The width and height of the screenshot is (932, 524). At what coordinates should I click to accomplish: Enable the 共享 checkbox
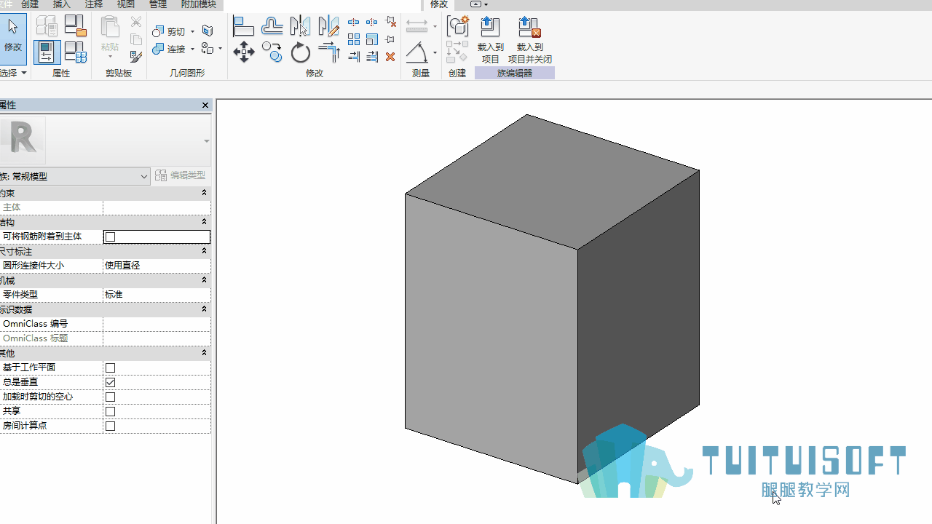coord(111,411)
